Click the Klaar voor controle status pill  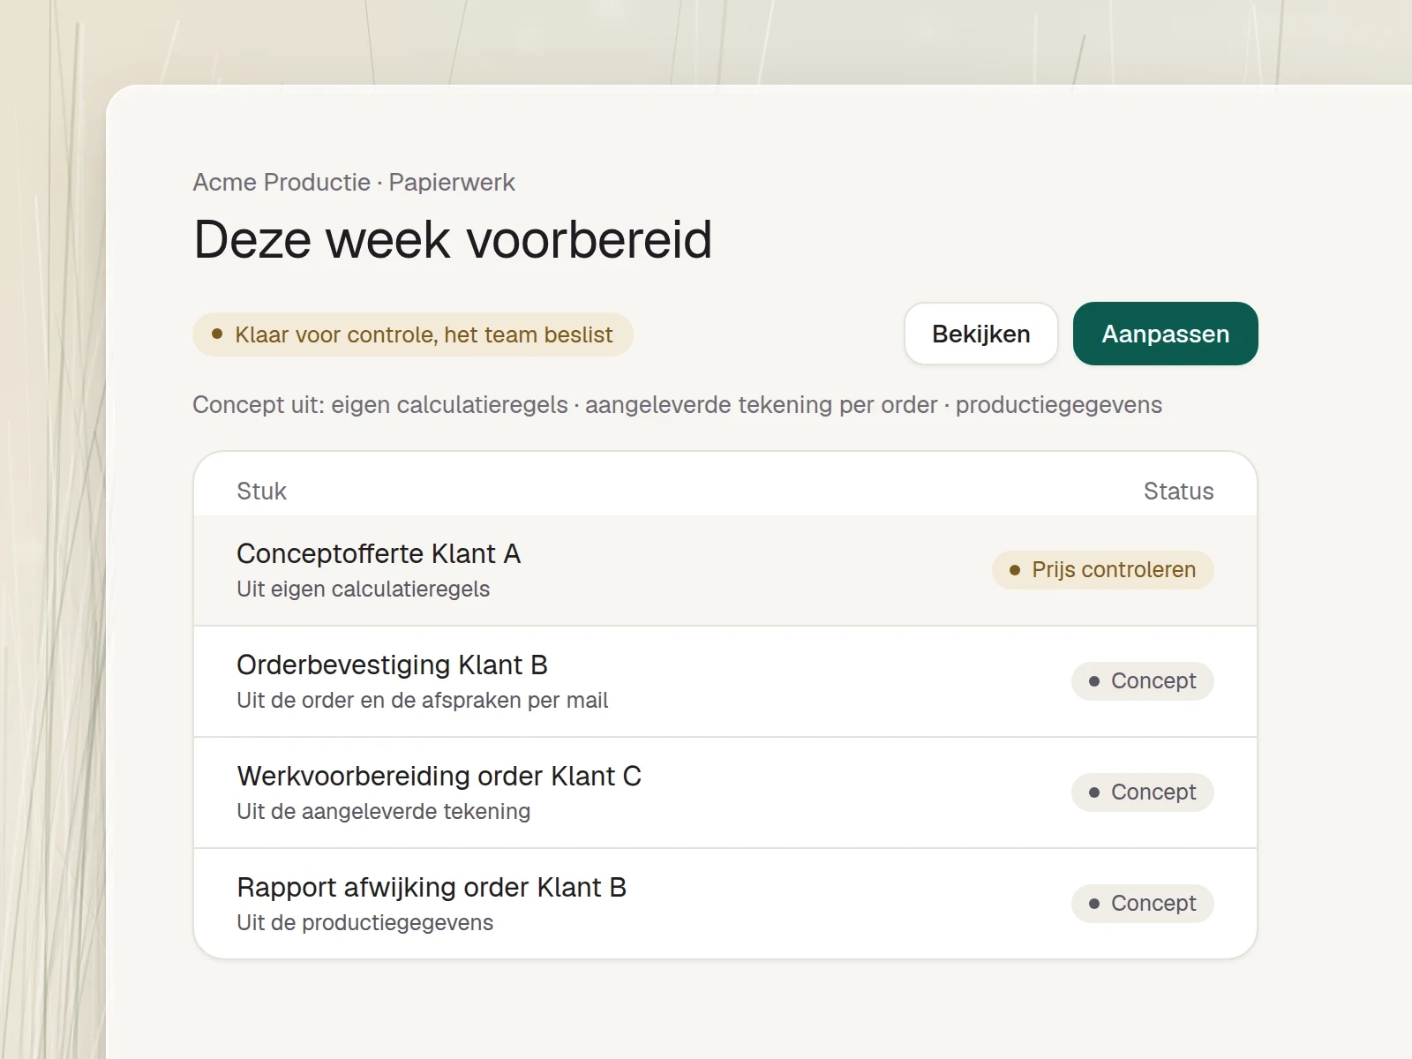point(412,334)
